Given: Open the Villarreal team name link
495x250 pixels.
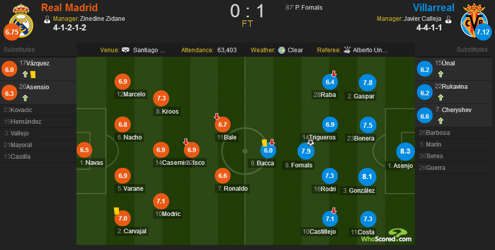Looking at the screenshot, I should pos(433,7).
